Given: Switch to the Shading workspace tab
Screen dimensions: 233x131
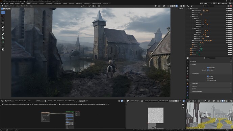Looking at the screenshot, I should [x=65, y=3].
